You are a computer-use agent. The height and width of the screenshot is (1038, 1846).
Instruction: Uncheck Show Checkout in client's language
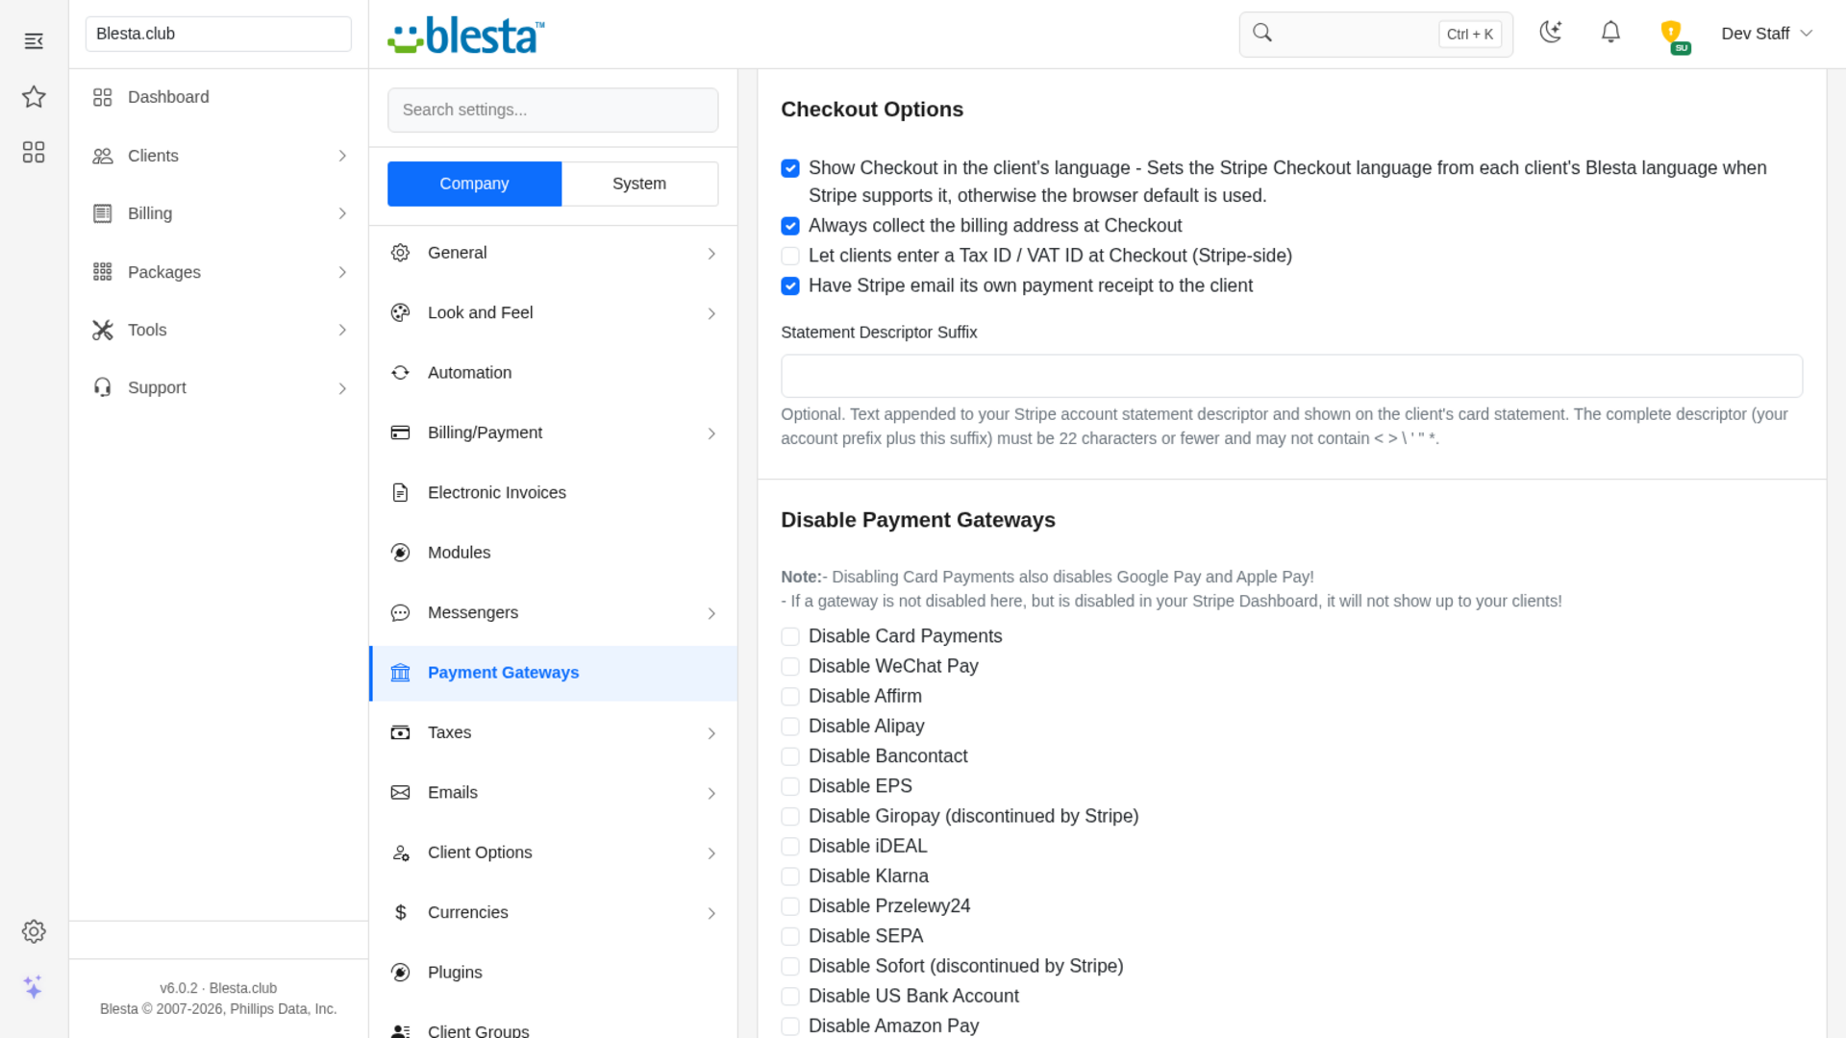pos(790,168)
